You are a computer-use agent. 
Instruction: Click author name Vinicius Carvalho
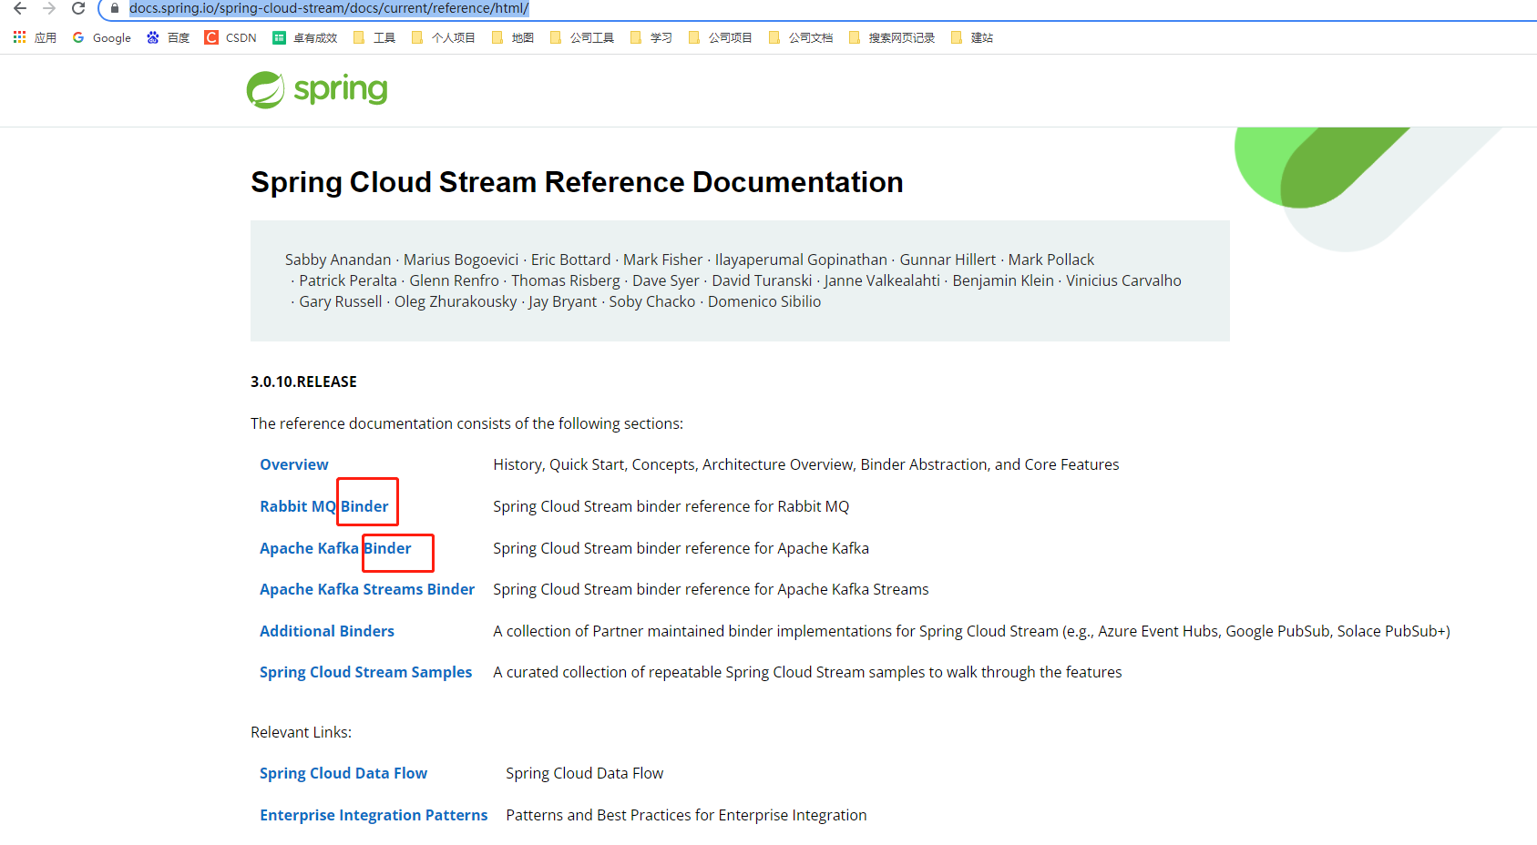pos(1123,280)
